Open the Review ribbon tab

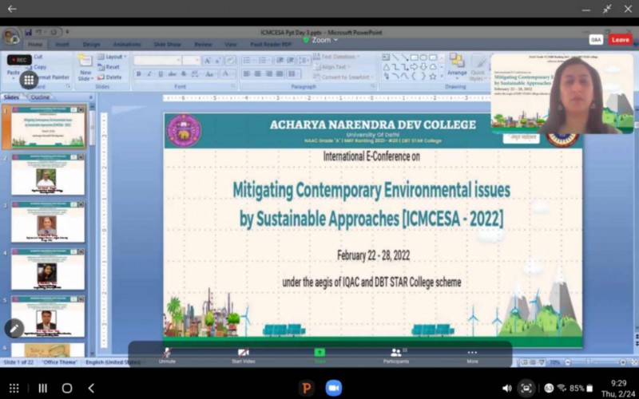click(x=203, y=45)
